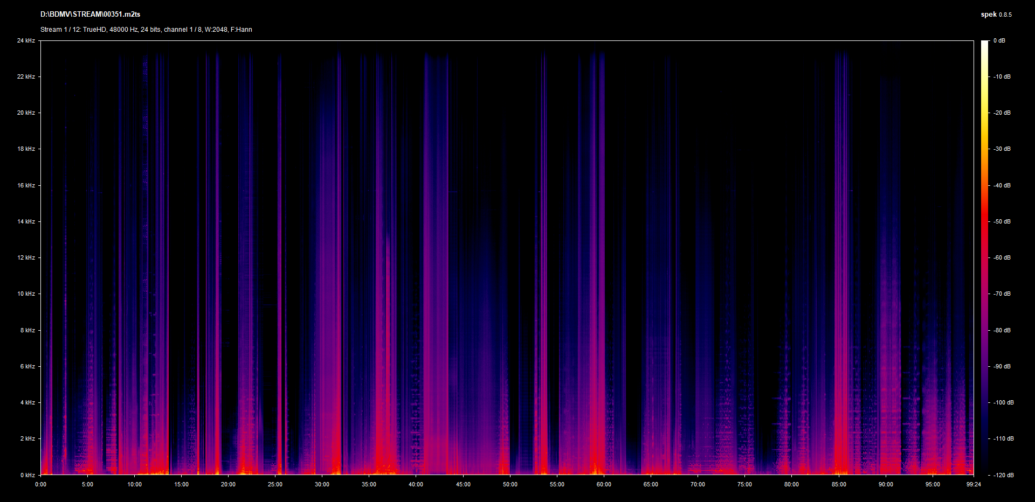1035x502 pixels.
Task: Click the 10 kHz frequency axis label
Action: (26, 294)
